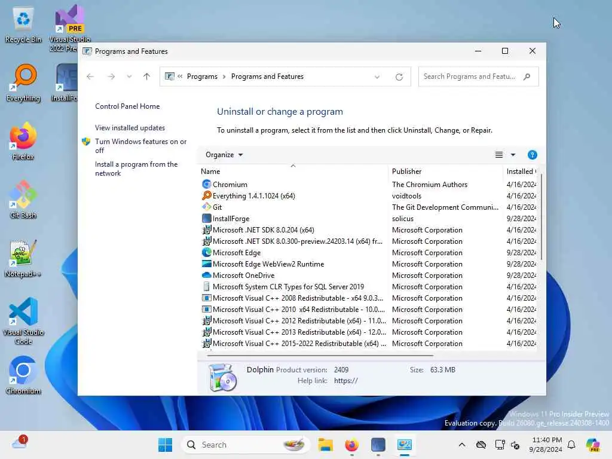Screen dimensions: 612x459
Task: Select InstallForge in the list
Action: tap(368, 219)
